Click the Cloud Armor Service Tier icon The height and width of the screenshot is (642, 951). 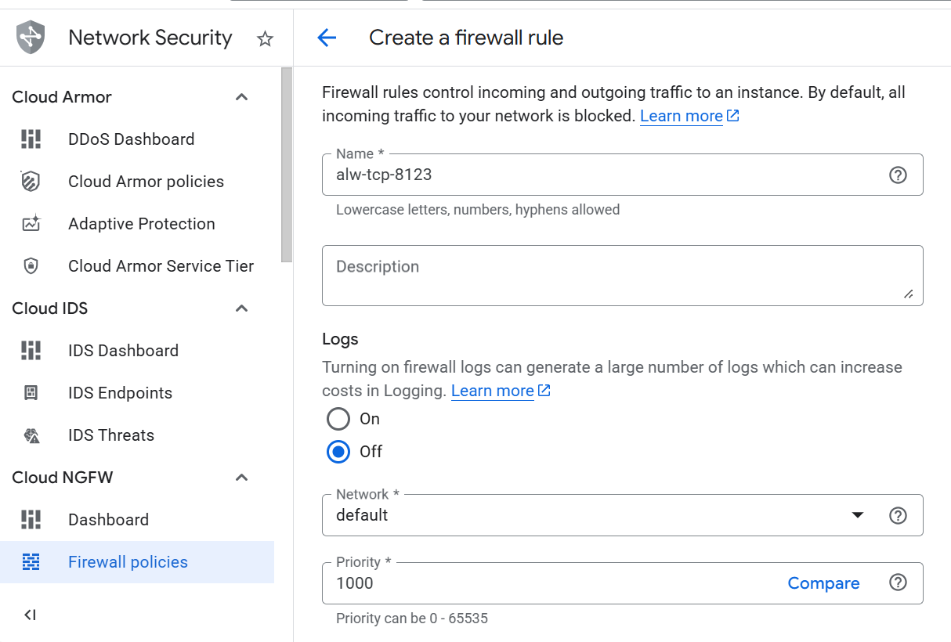pos(31,265)
